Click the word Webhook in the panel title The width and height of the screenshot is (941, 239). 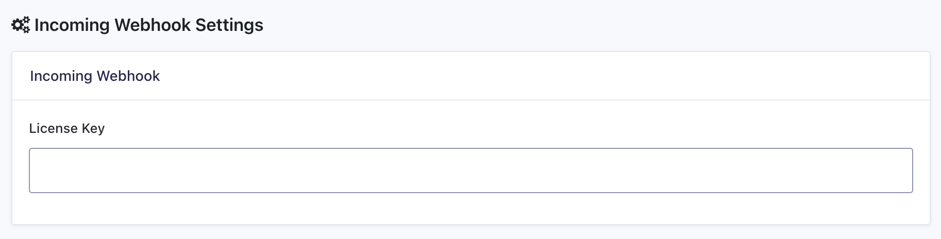tap(128, 76)
